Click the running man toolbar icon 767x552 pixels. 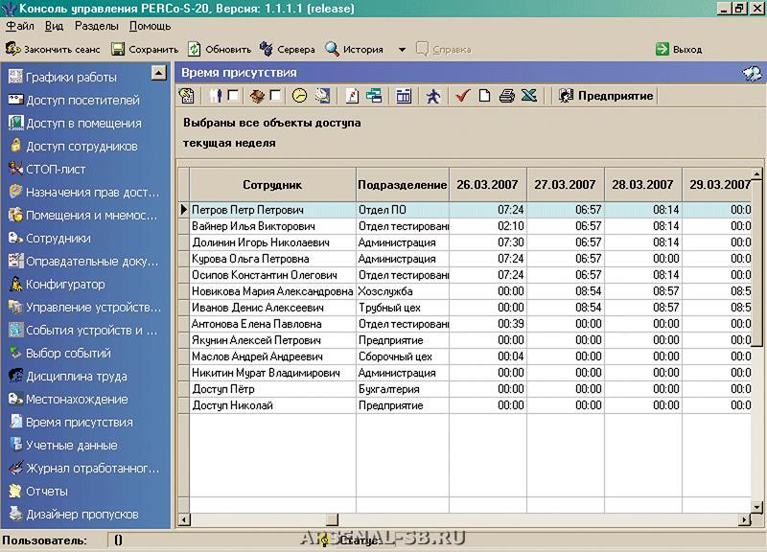(432, 96)
